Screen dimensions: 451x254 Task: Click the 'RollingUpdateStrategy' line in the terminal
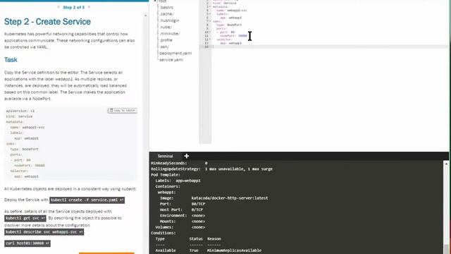point(211,169)
